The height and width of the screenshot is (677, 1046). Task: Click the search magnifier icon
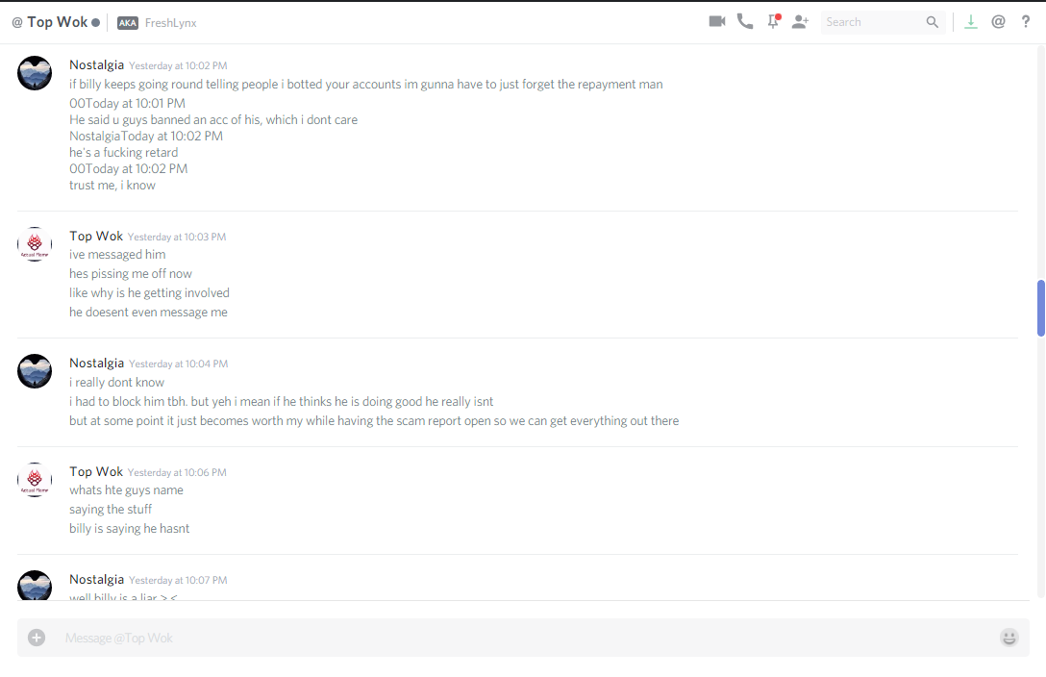pos(932,22)
